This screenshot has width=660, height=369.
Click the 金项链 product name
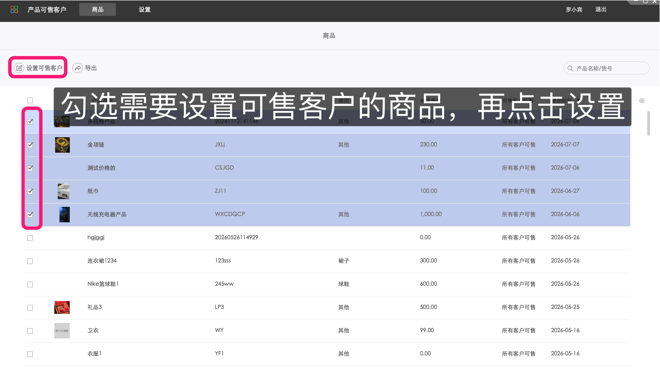(x=96, y=145)
